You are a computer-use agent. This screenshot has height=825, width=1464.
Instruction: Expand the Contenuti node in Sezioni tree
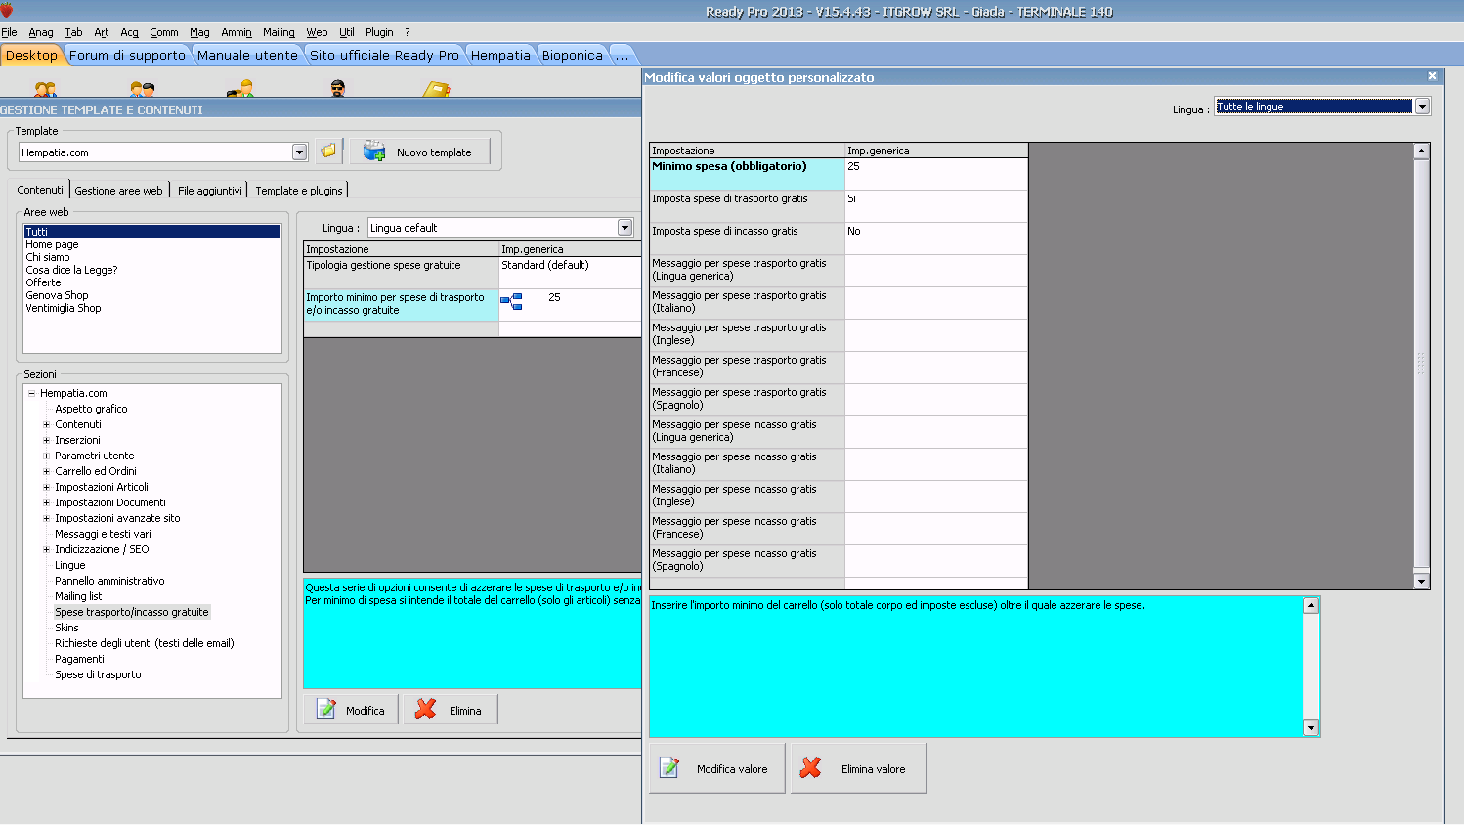coord(46,425)
